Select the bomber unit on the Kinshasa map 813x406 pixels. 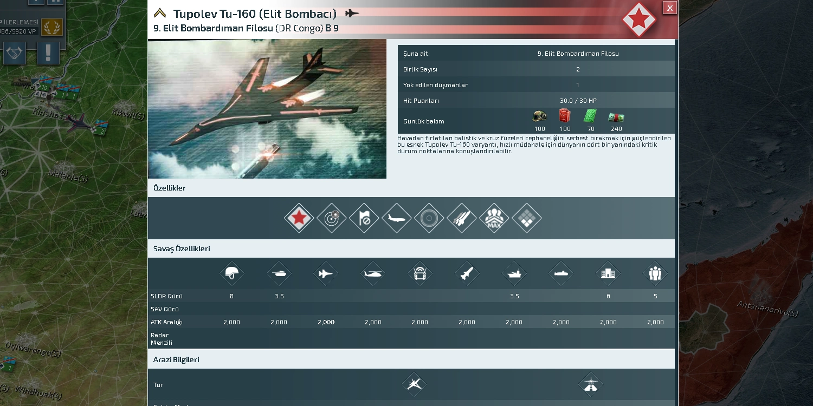tap(79, 122)
